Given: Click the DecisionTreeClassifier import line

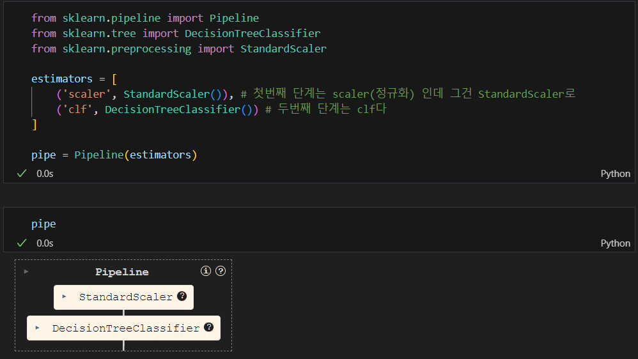Looking at the screenshot, I should [176, 33].
